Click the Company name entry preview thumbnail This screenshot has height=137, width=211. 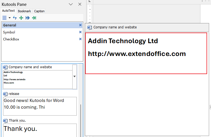(38, 80)
